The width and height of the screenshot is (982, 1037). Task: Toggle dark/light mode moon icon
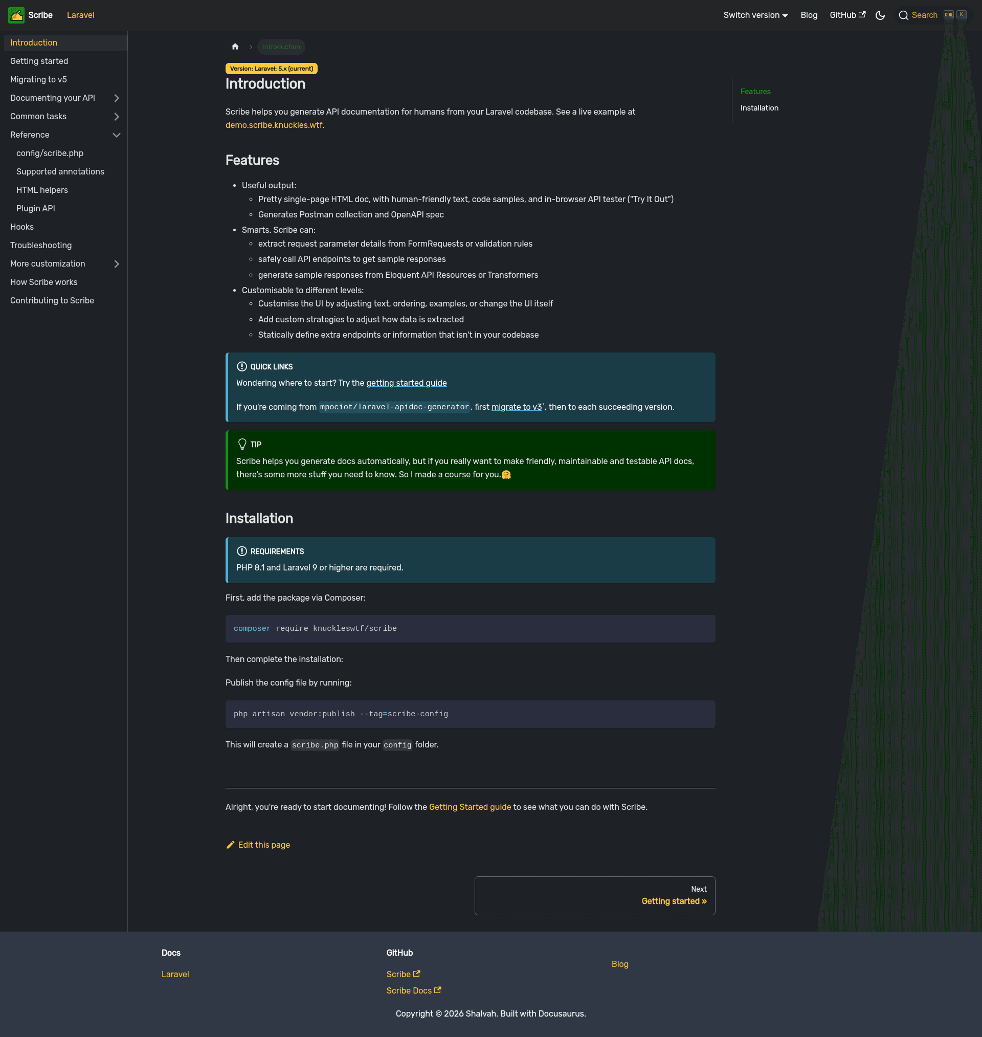[x=880, y=15]
